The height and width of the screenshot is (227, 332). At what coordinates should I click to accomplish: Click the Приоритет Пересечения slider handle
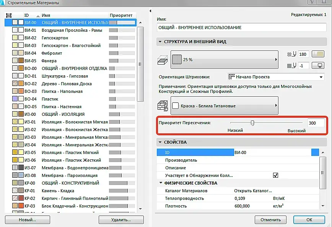pyautogui.click(x=252, y=123)
